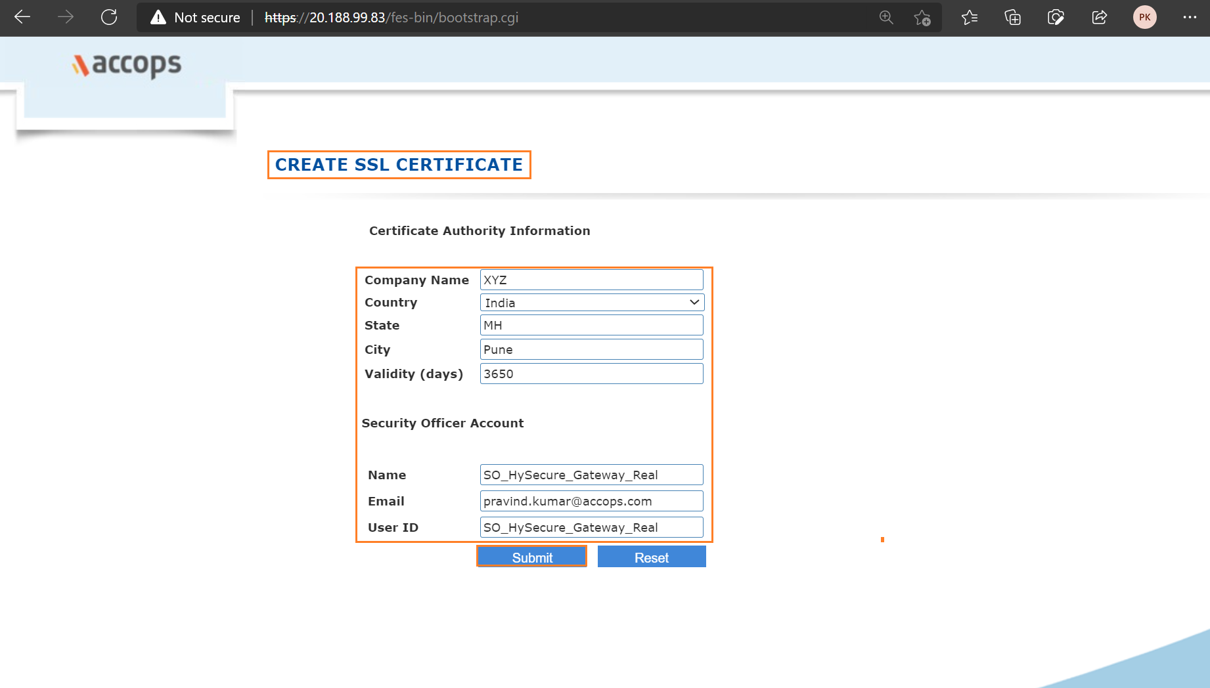Go back to the previous page
Screen dimensions: 1210x688
[x=22, y=17]
